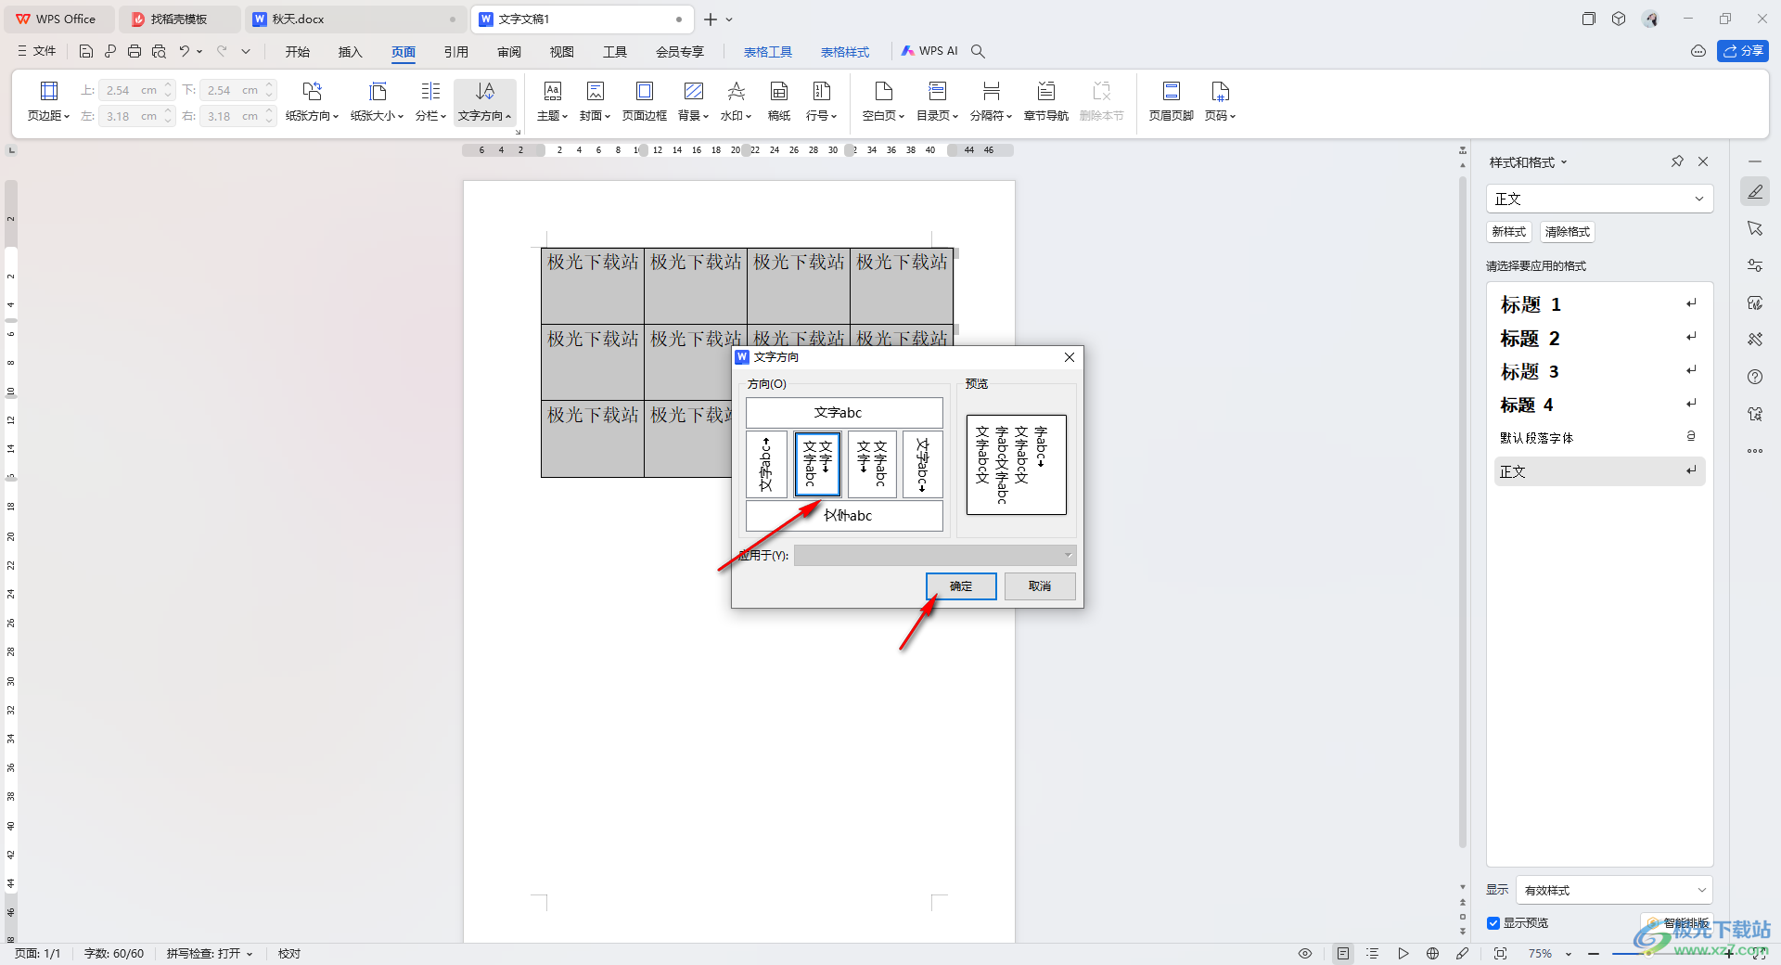Switch to the 引用 ribbon tab
This screenshot has width=1781, height=965.
(456, 52)
